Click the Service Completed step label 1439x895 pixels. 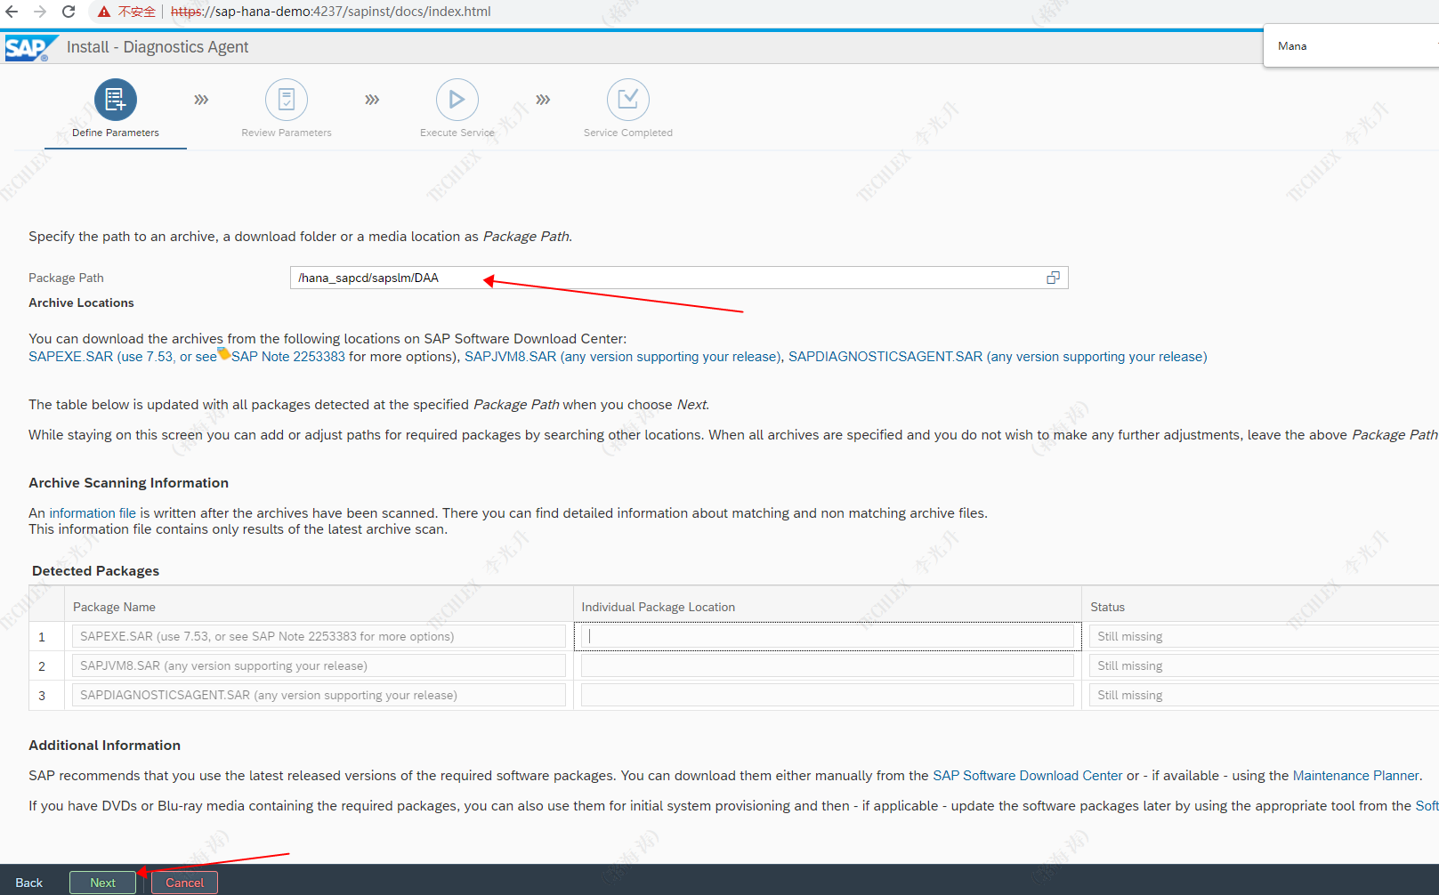coord(628,133)
